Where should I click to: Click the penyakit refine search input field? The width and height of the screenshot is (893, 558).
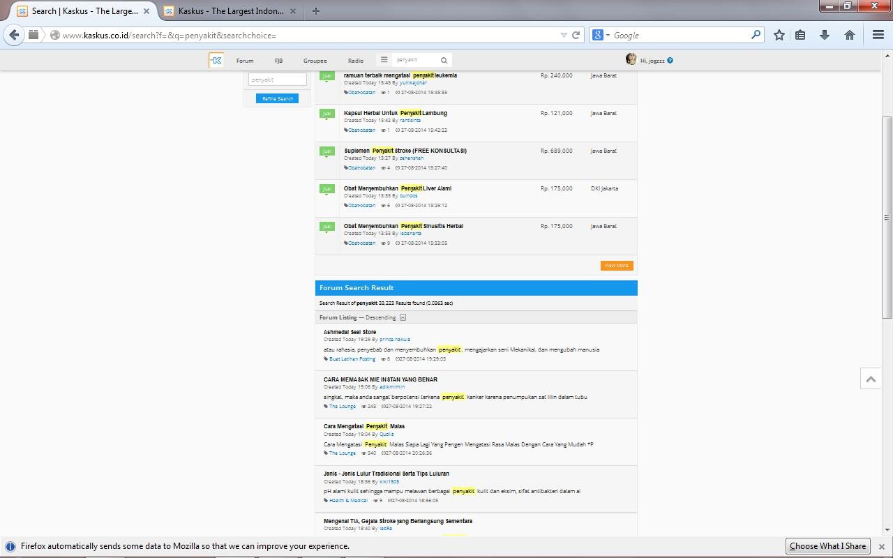[x=278, y=80]
